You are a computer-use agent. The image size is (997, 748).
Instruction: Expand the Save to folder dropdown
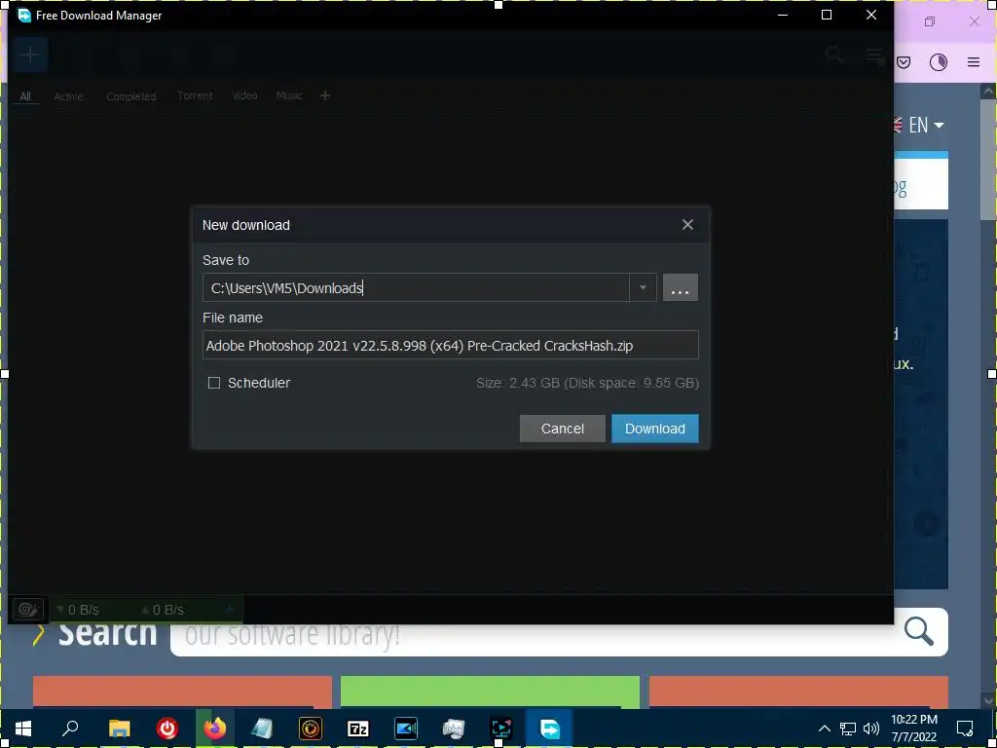click(643, 287)
